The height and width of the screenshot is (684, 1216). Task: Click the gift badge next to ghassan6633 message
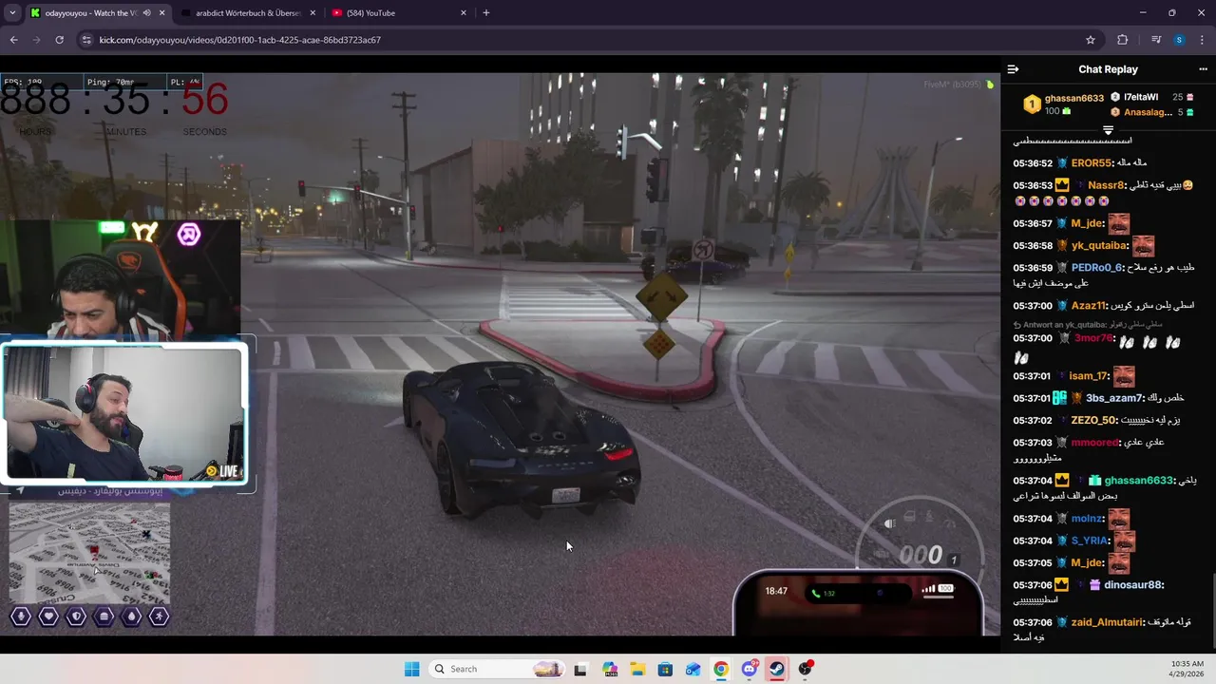point(1094,481)
